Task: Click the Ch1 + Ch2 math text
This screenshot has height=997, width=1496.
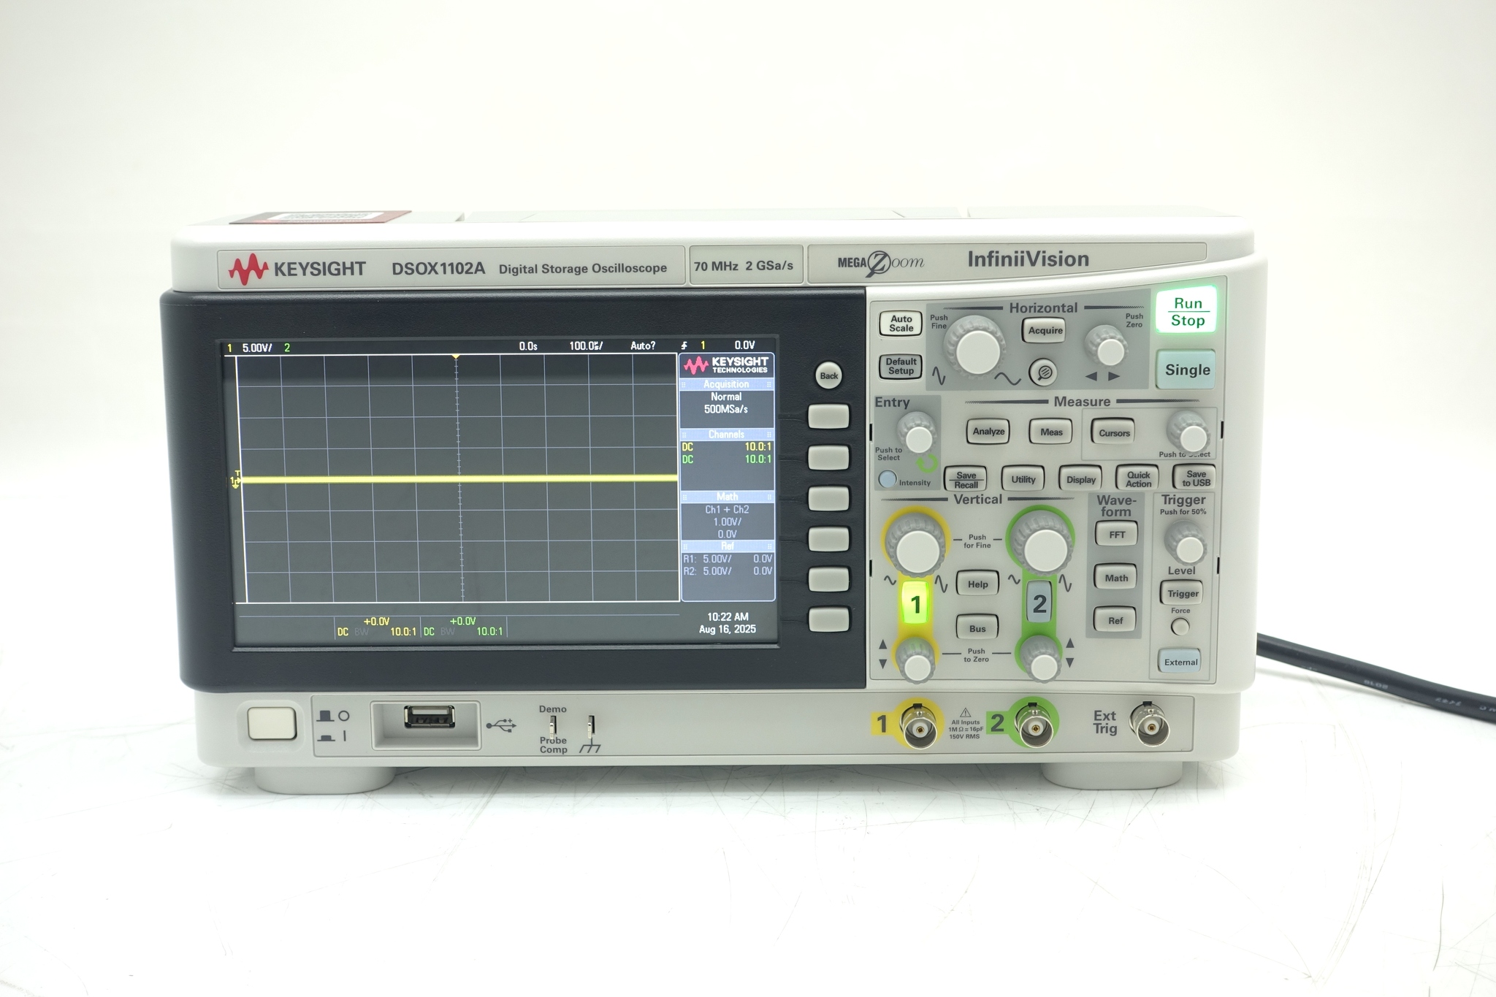Action: [x=727, y=510]
